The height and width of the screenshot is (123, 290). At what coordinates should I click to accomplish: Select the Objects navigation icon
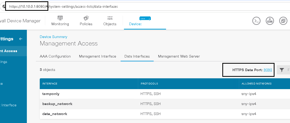click(x=110, y=18)
